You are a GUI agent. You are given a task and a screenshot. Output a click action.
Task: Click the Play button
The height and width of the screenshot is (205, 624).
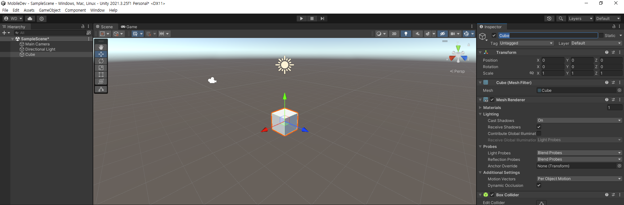point(302,18)
